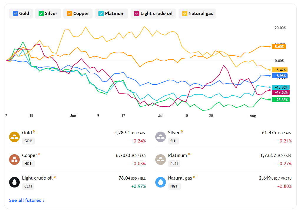Image resolution: width=302 pixels, height=214 pixels.
Task: Click the Gold bars icon
Action: pyautogui.click(x=14, y=137)
